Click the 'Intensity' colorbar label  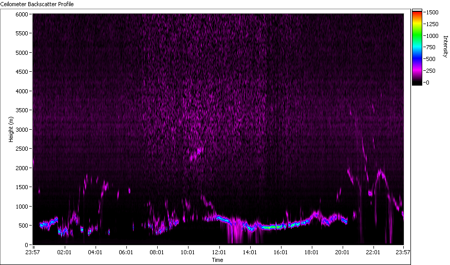[445, 47]
